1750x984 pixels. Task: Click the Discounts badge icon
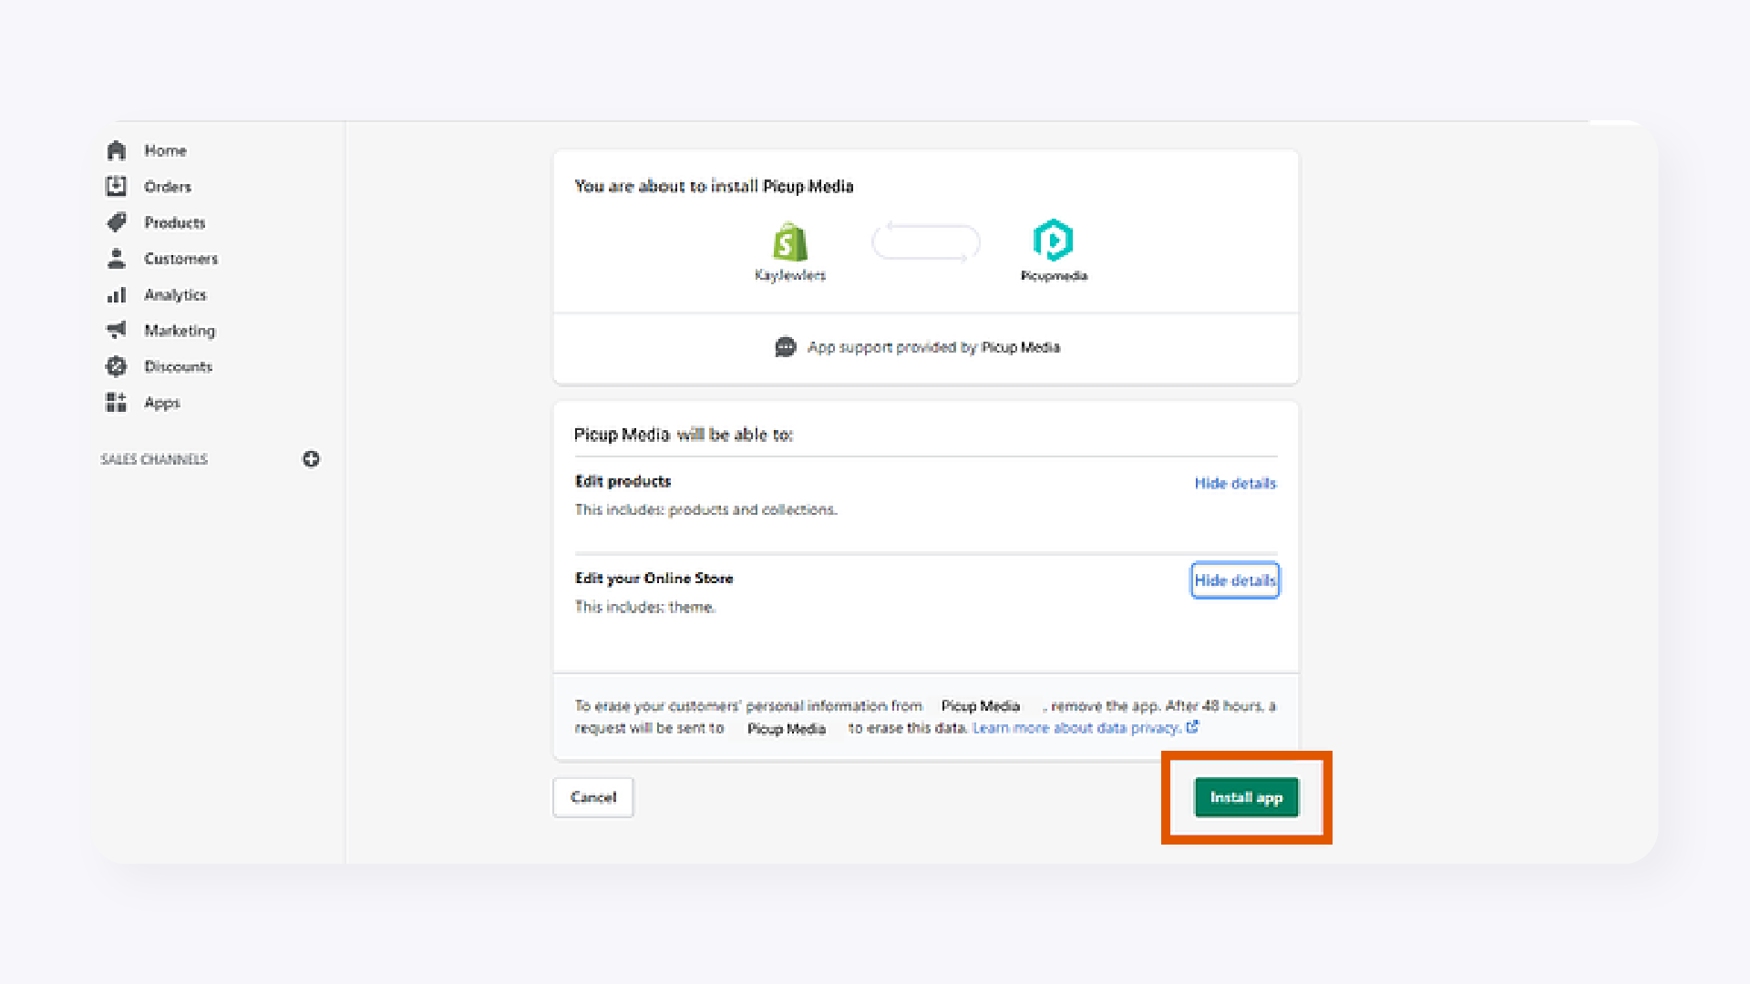pos(116,366)
